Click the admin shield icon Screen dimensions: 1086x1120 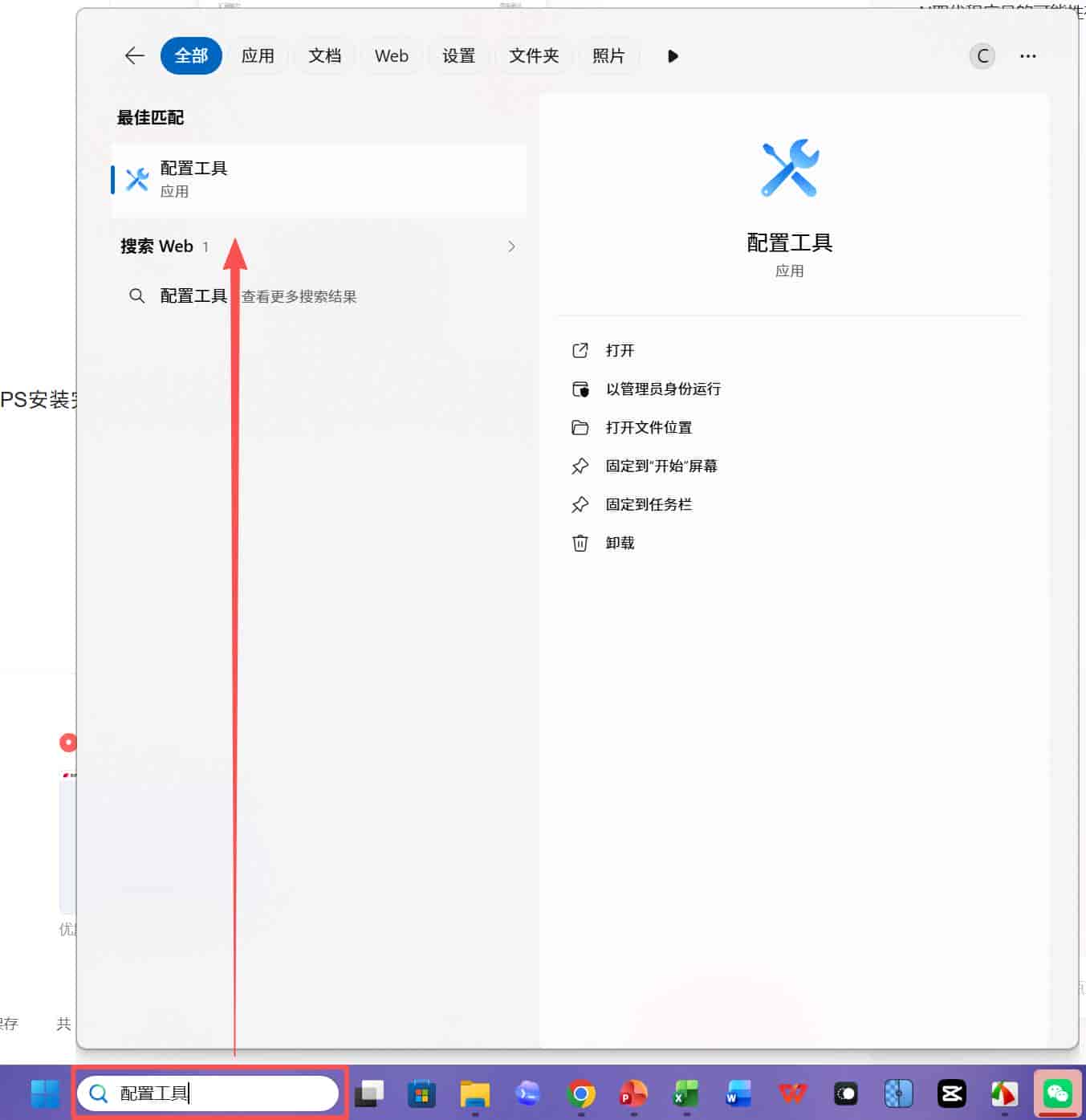[x=580, y=389]
